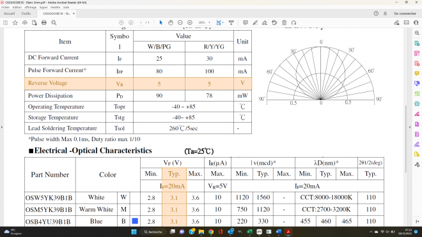Select the highlighter pen tool

(255, 22)
